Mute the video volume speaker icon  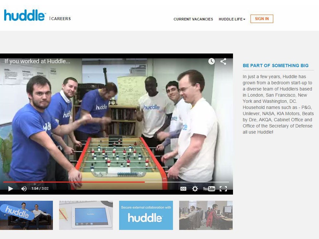point(24,189)
